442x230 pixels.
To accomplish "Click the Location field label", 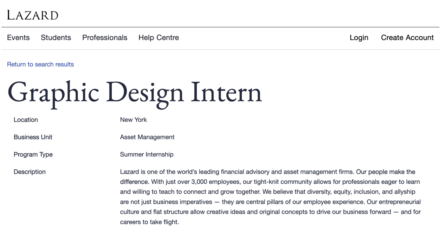I will point(26,120).
